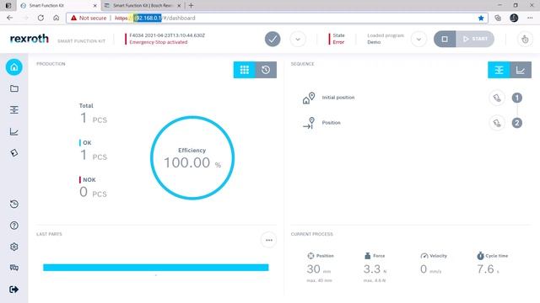Screen dimensions: 540x303
Task: Click the browser Back arrow
Action: coord(9,18)
